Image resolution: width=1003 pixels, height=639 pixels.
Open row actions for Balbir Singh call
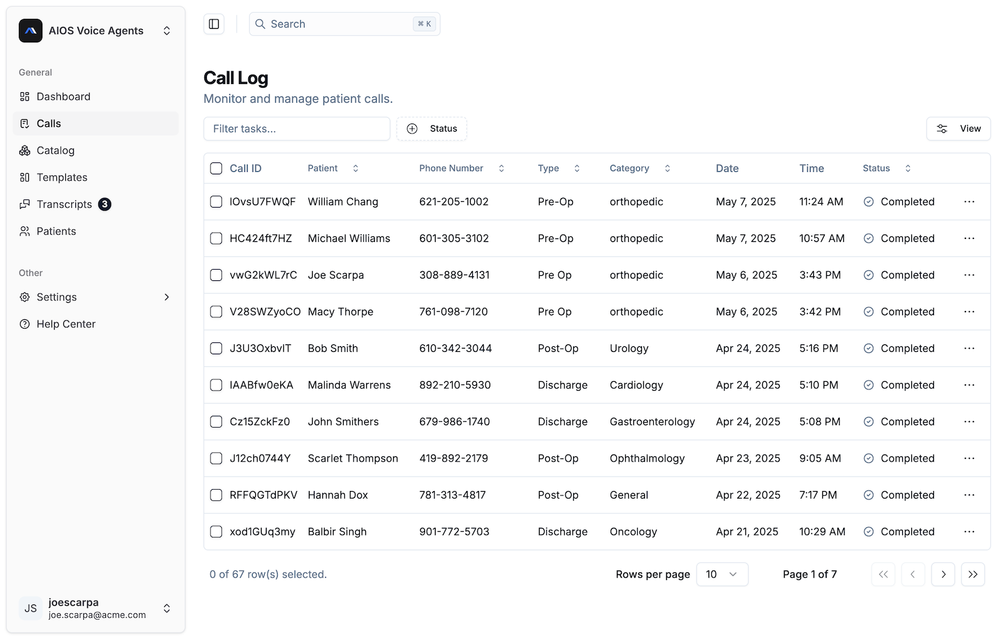click(969, 532)
